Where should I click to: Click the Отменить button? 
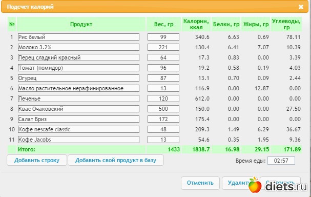tap(200, 183)
